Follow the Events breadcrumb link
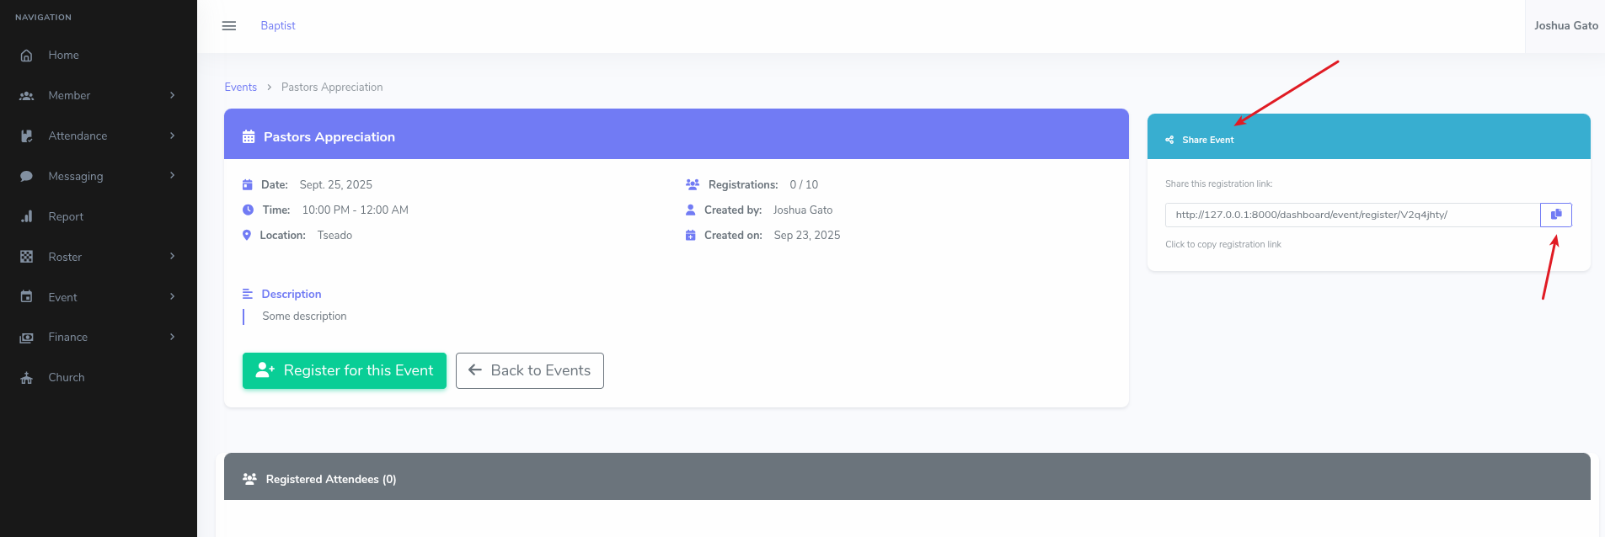Viewport: 1605px width, 537px height. (240, 88)
